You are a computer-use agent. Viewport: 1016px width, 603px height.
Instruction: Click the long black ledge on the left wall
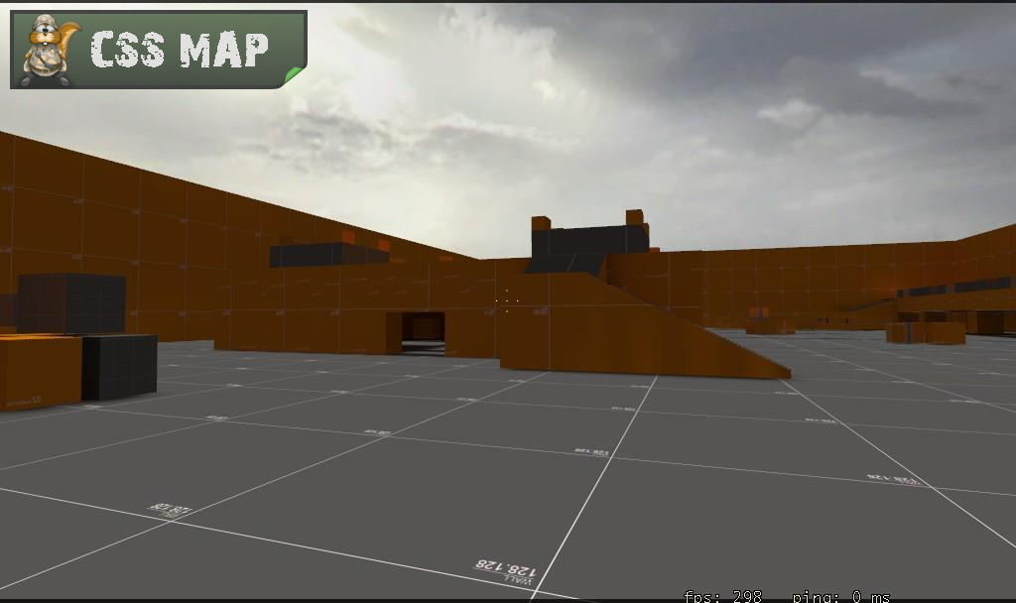click(328, 255)
